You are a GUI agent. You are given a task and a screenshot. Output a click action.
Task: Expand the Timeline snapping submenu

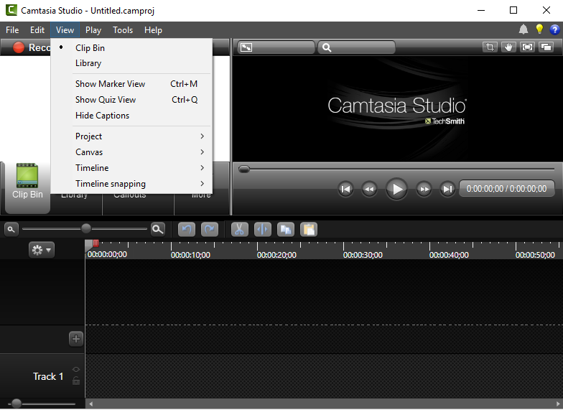132,184
